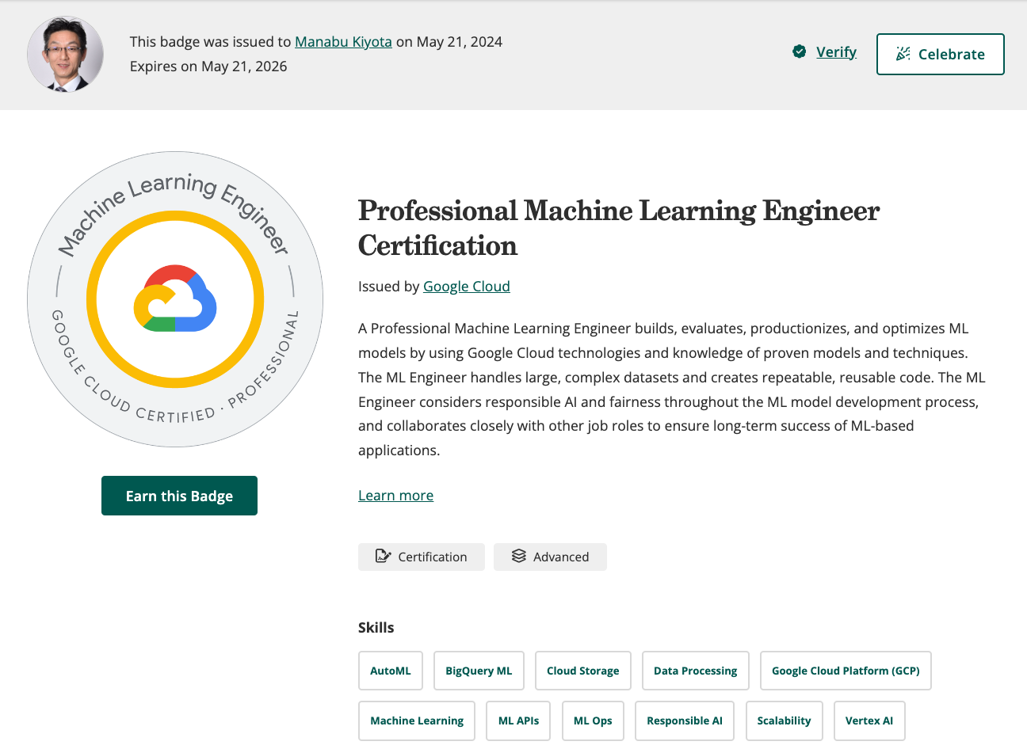The width and height of the screenshot is (1027, 749).
Task: Select the Responsible AI skill tag
Action: pos(684,720)
